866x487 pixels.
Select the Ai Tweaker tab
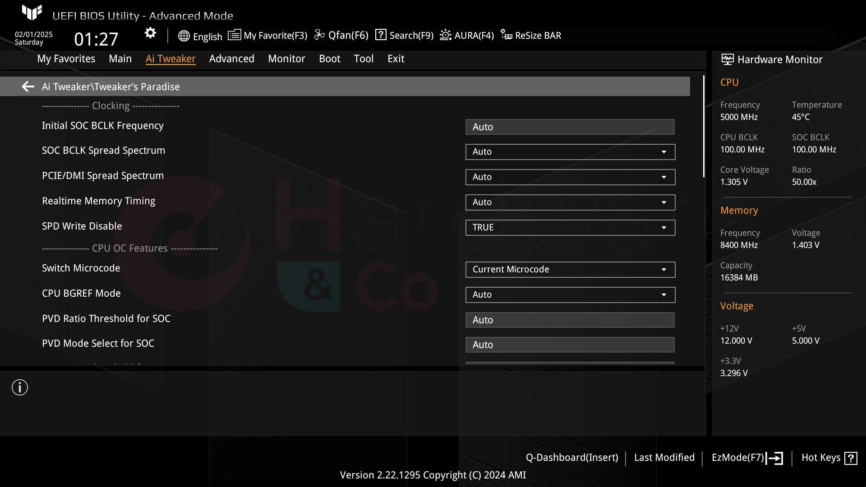click(x=170, y=59)
